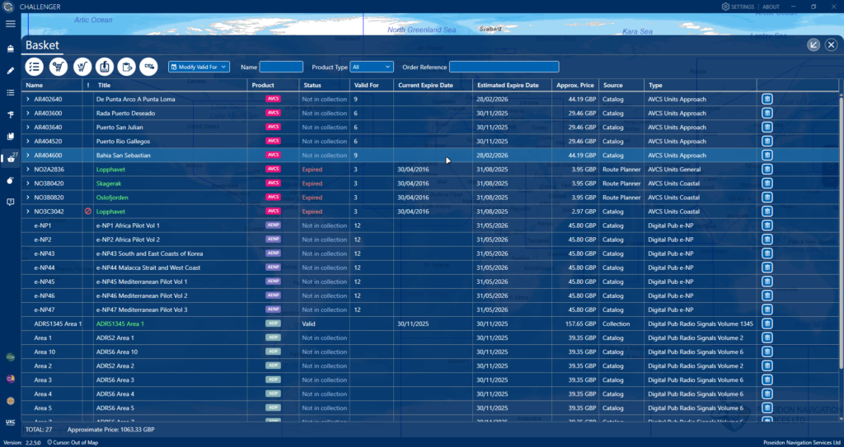Screen dimensions: 844x447
Task: Click the ship icon in the left sidebar
Action: click(10, 49)
